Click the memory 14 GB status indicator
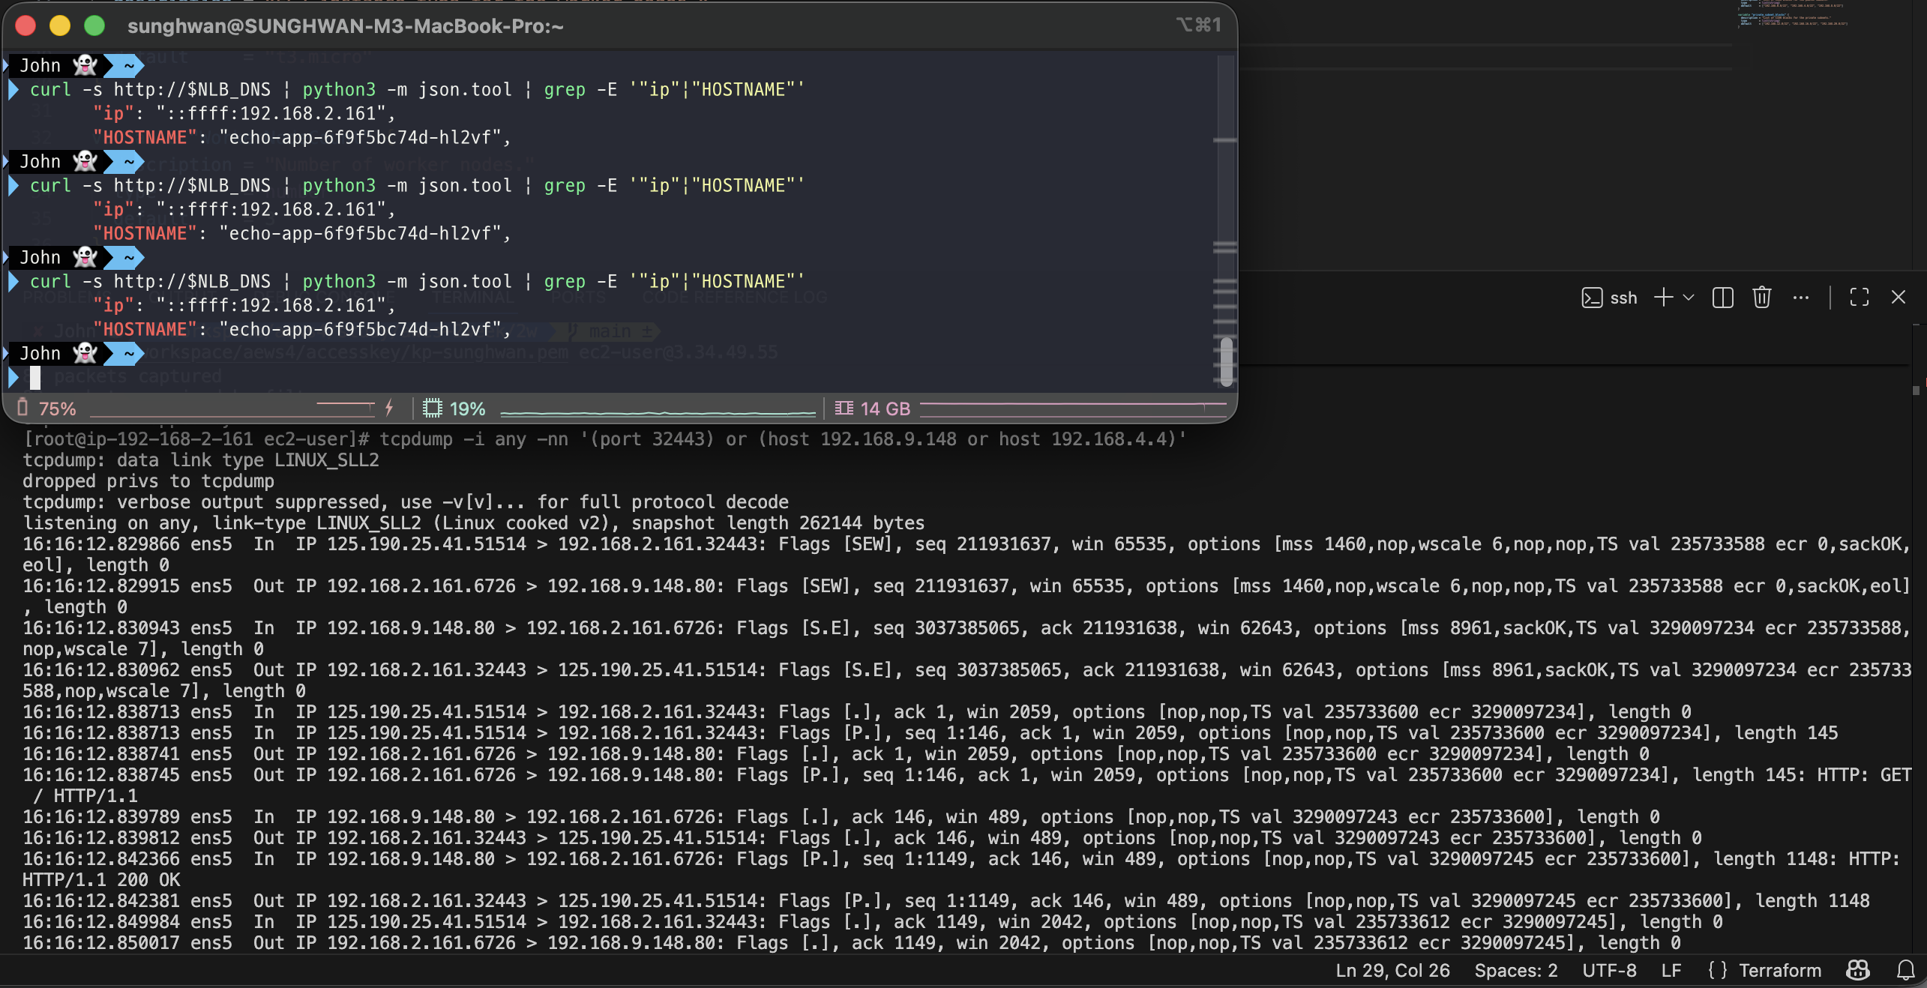The width and height of the screenshot is (1927, 988). point(873,409)
